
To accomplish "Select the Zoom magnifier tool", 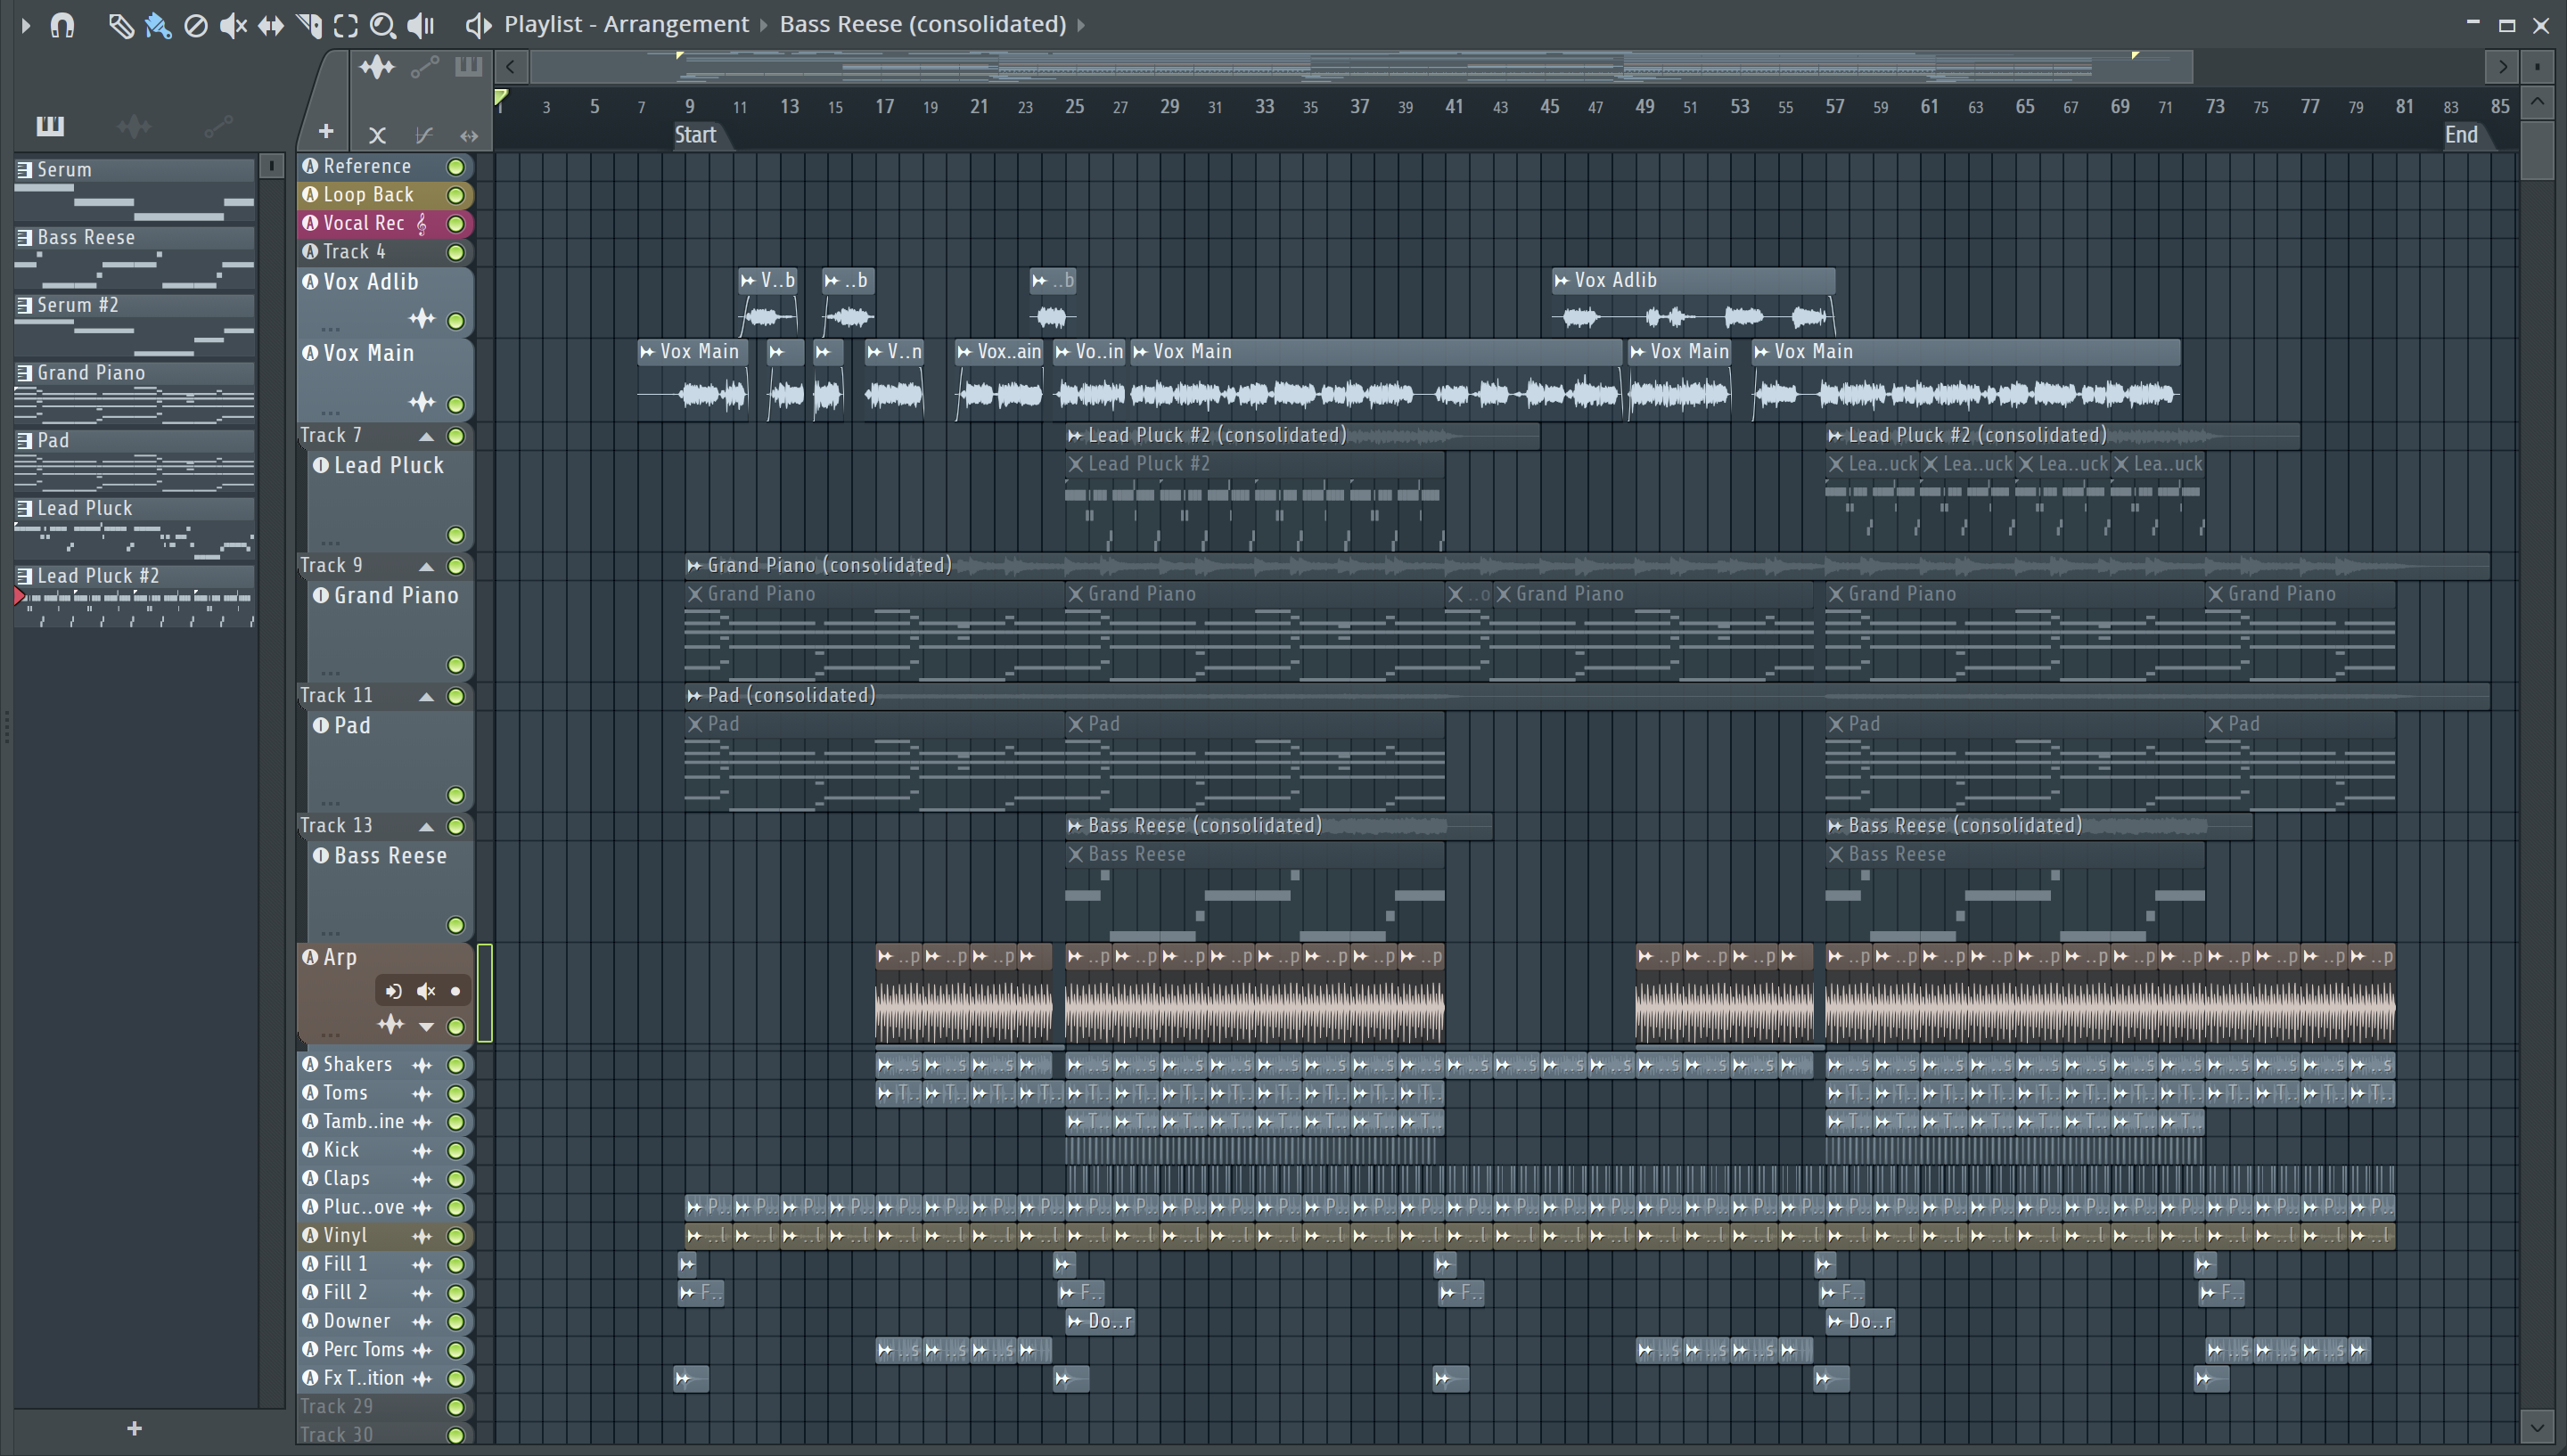I will pos(382,25).
